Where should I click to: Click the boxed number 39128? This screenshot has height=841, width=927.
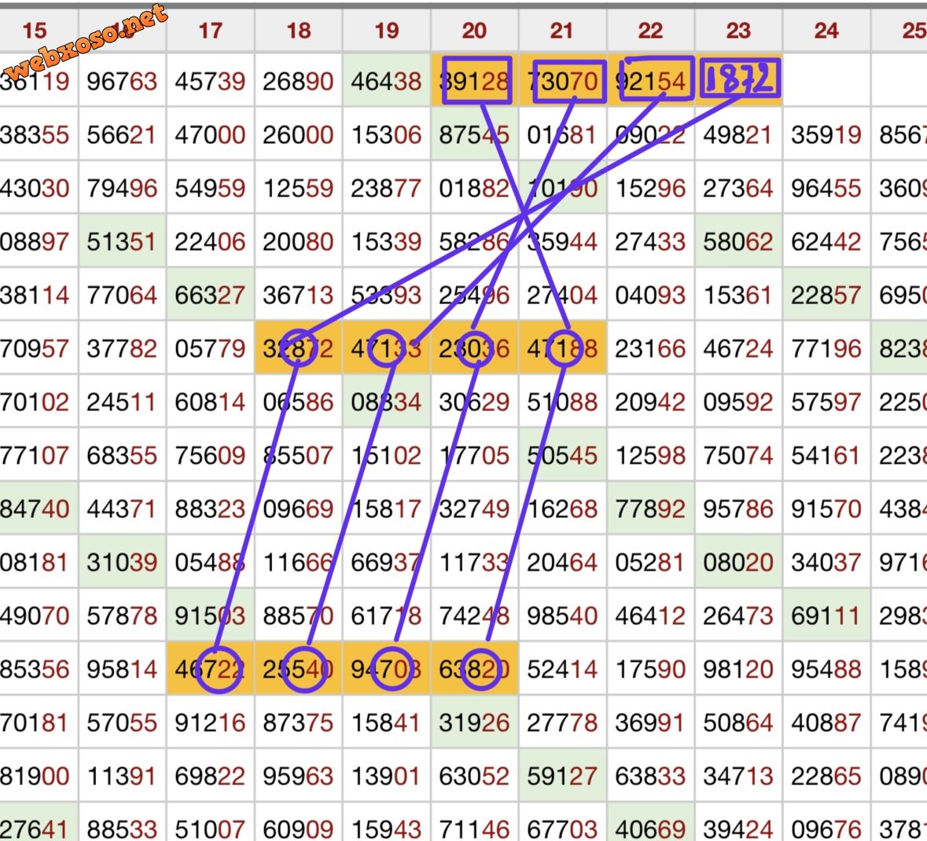click(476, 80)
